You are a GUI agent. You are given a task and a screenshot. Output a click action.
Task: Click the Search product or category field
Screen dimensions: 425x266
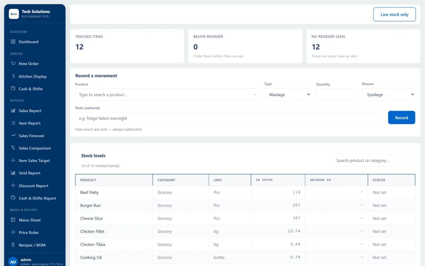tap(370, 160)
